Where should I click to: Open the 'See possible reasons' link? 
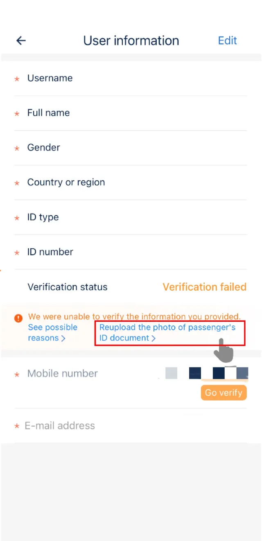click(x=53, y=332)
